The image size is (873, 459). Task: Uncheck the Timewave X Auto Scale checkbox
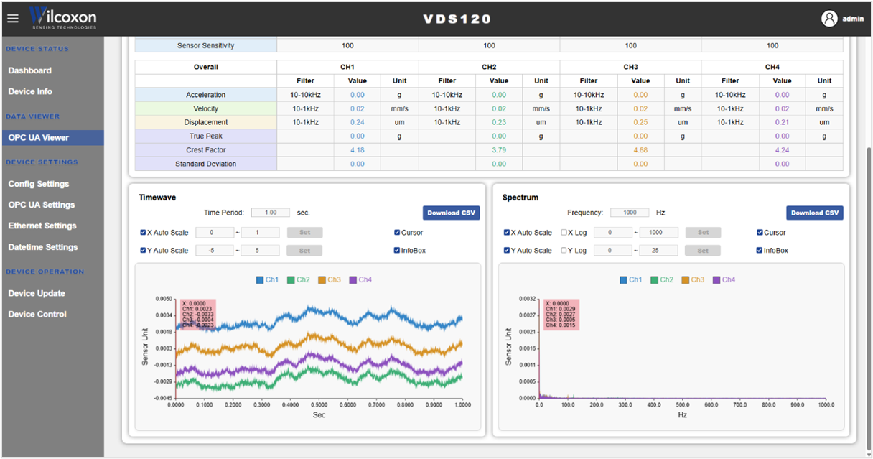point(143,233)
